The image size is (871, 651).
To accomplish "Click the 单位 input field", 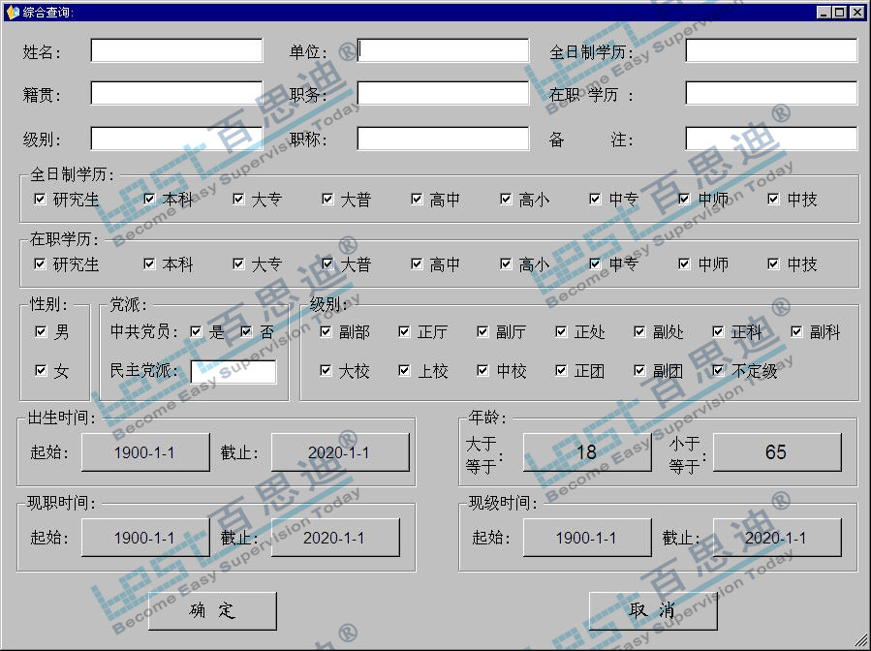I will pos(443,50).
